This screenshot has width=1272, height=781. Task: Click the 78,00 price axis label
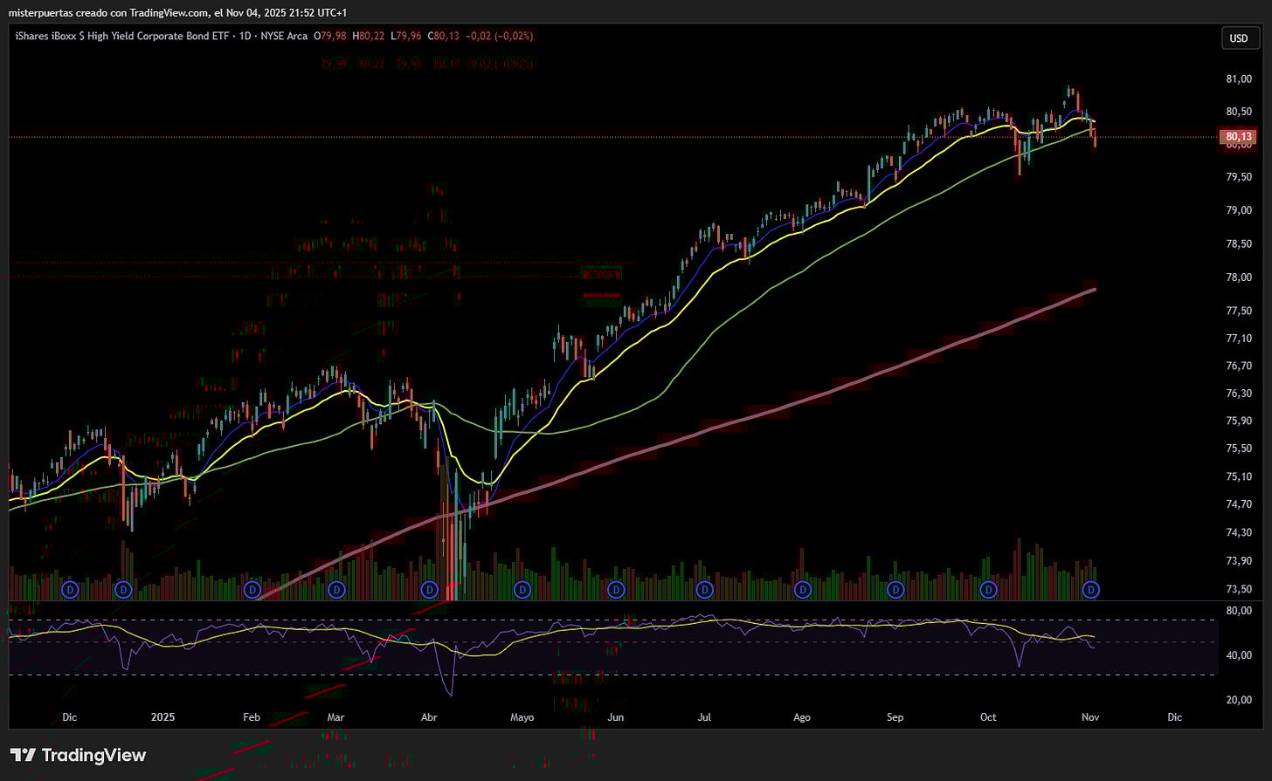click(1238, 277)
